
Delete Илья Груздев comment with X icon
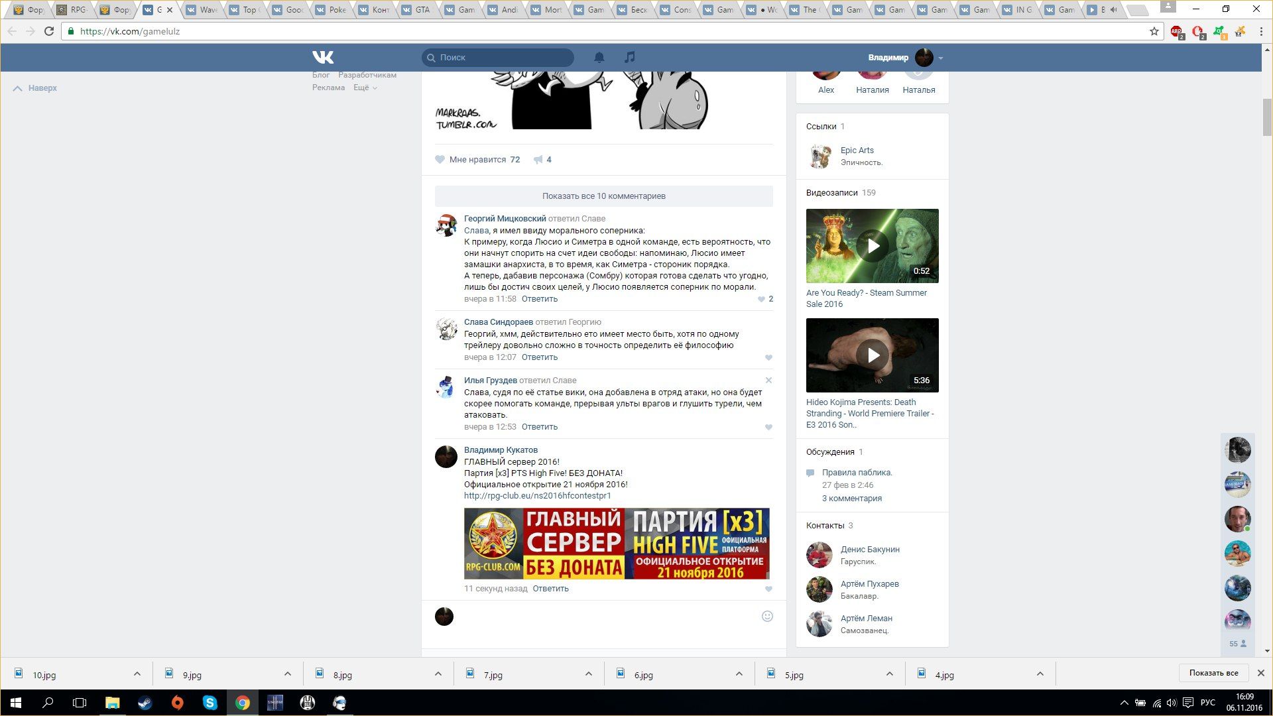coord(768,381)
